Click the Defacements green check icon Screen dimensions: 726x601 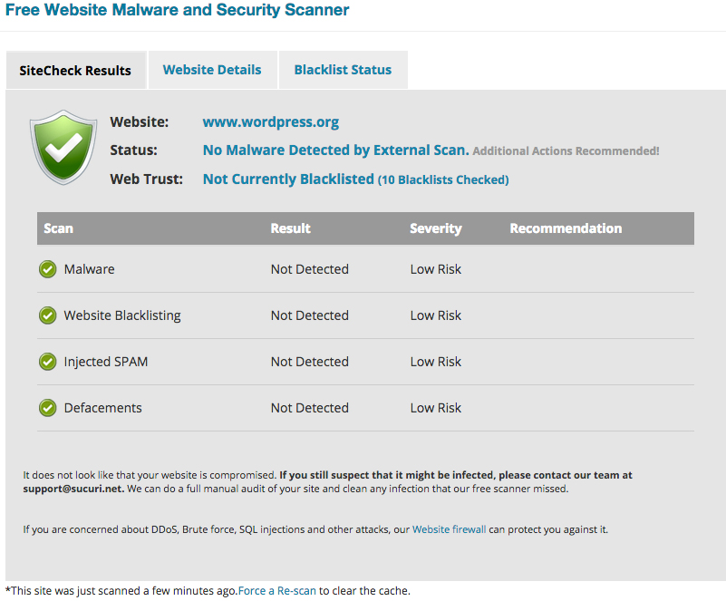tap(48, 408)
